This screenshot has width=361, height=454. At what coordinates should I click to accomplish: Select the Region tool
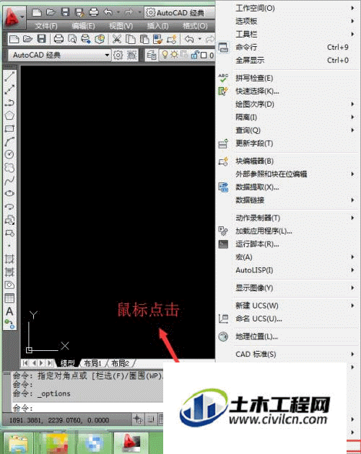9,285
